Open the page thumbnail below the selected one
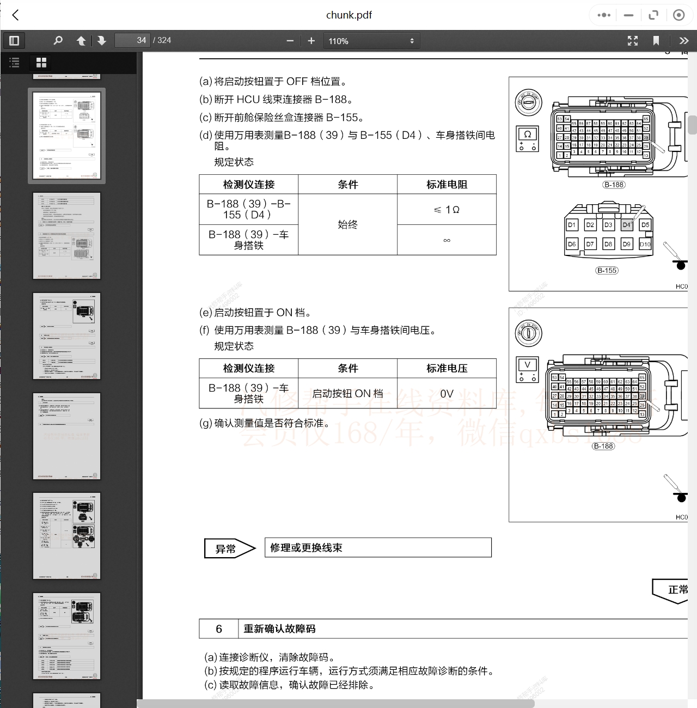Viewport: 697px width, 708px height. point(66,236)
